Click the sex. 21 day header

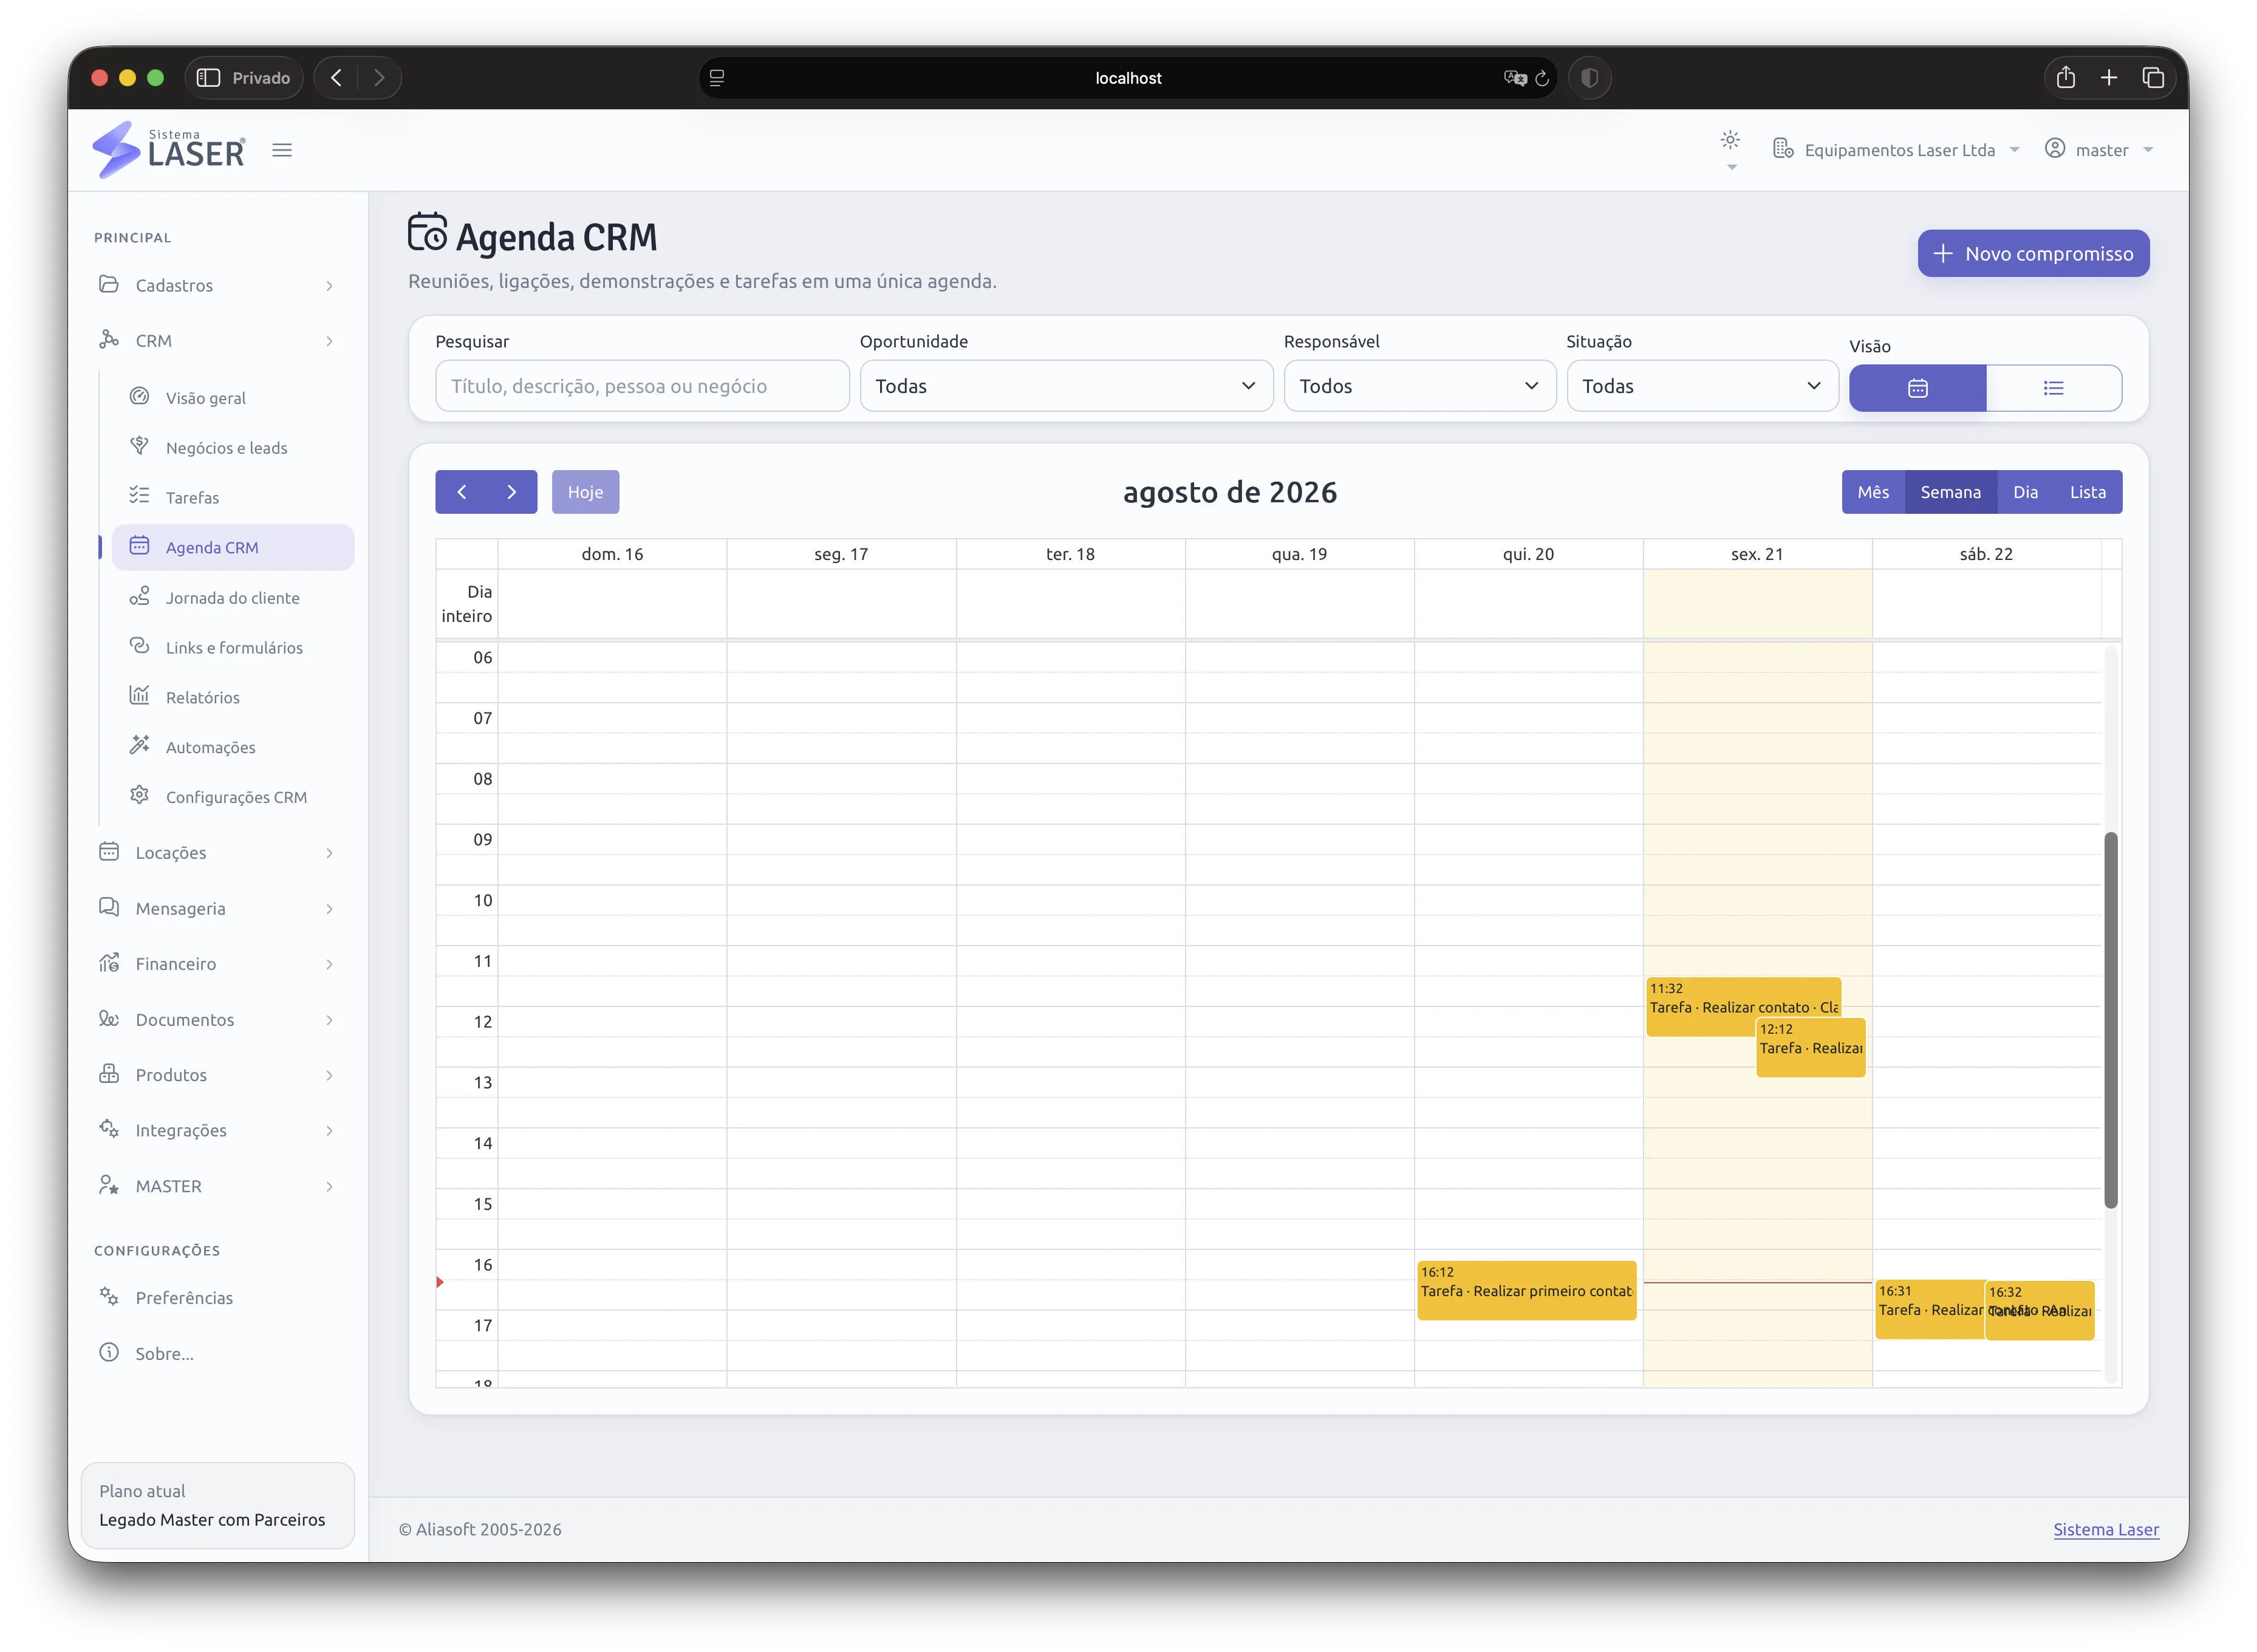coord(1757,554)
